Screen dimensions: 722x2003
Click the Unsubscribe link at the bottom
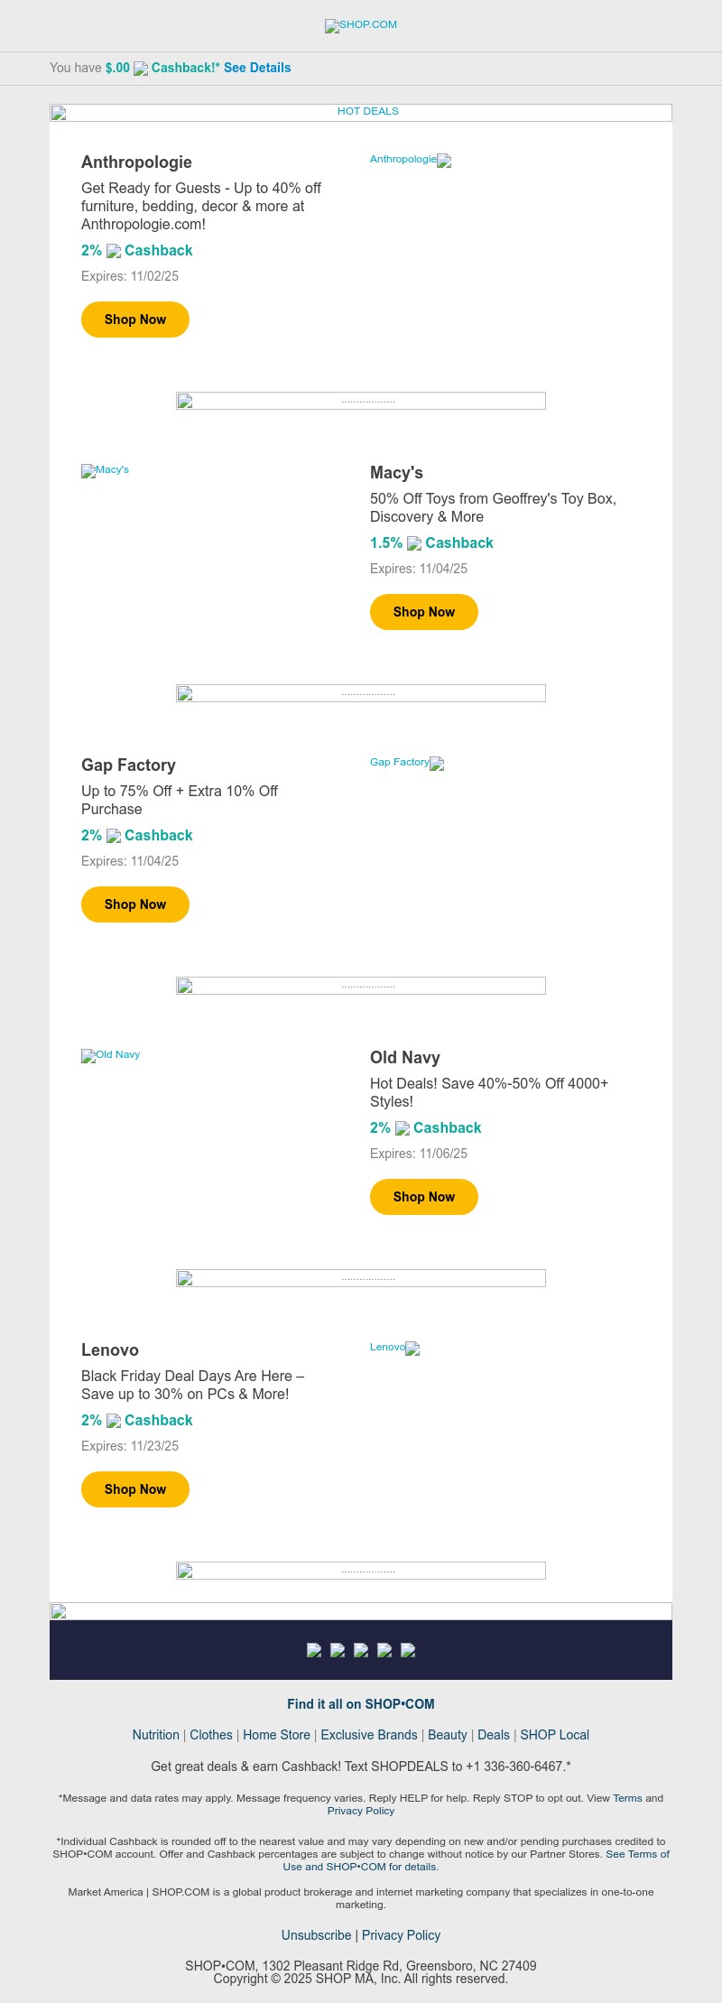[316, 1935]
